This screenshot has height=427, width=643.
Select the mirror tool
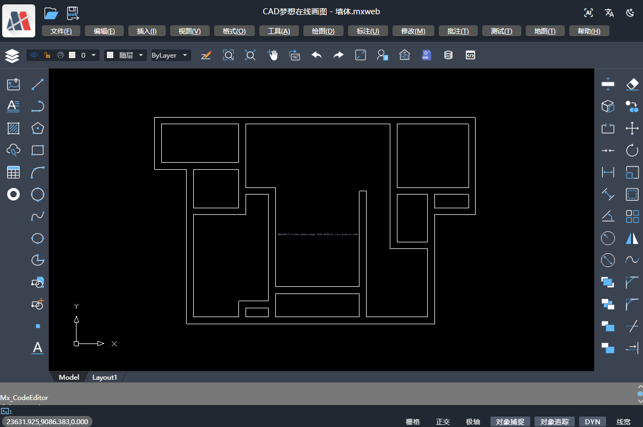click(633, 239)
